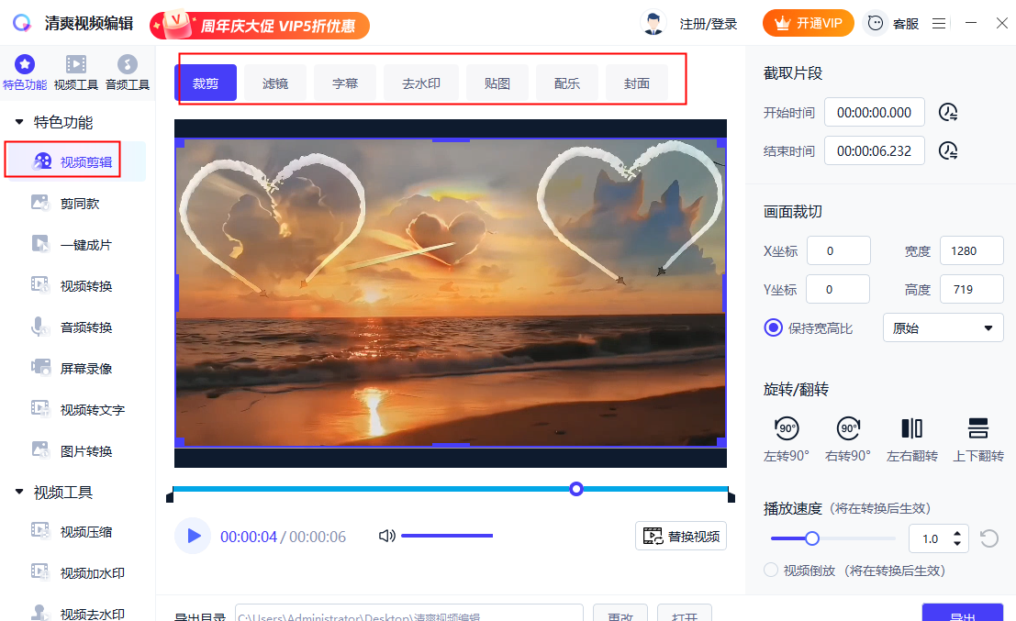This screenshot has height=621, width=1016.
Task: Play the video preview
Action: [x=193, y=536]
